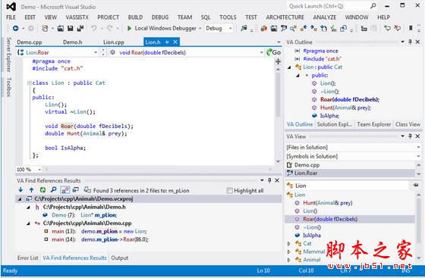This screenshot has width=425, height=278.
Task: Toggle the highlighted display filter icon in references
Action: 65,190
